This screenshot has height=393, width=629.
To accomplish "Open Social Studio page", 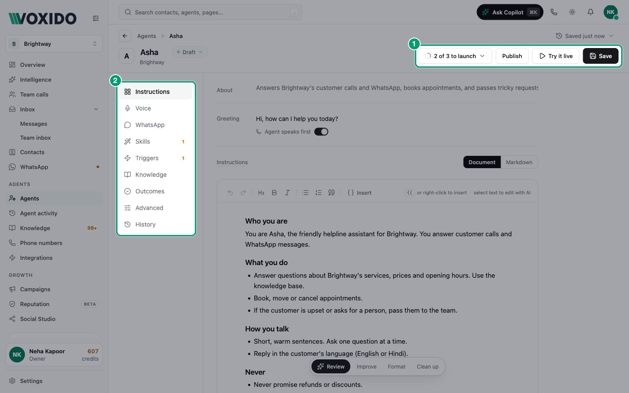I will [54, 319].
